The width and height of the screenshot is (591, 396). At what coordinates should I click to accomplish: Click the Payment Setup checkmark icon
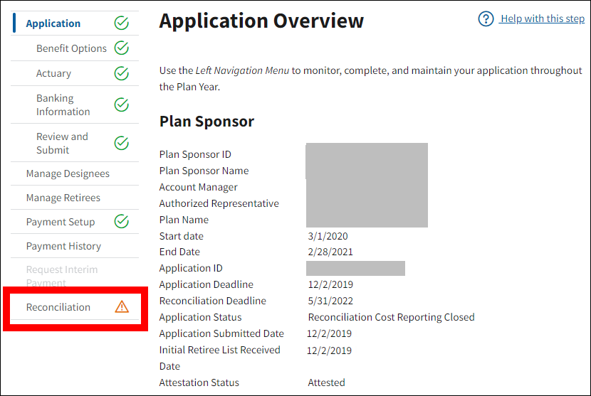(122, 222)
